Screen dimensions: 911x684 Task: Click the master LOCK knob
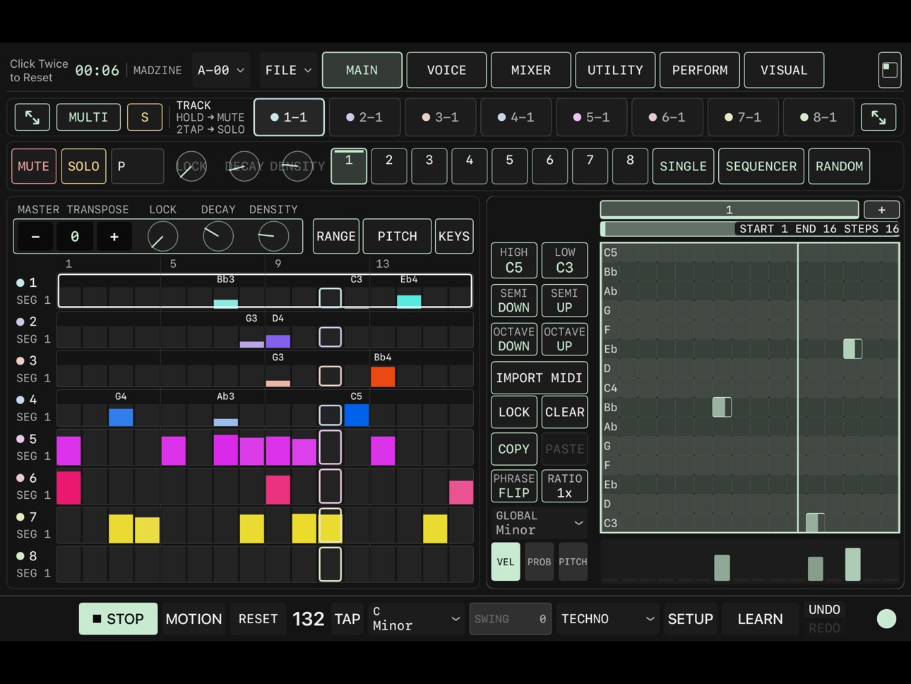tap(162, 237)
